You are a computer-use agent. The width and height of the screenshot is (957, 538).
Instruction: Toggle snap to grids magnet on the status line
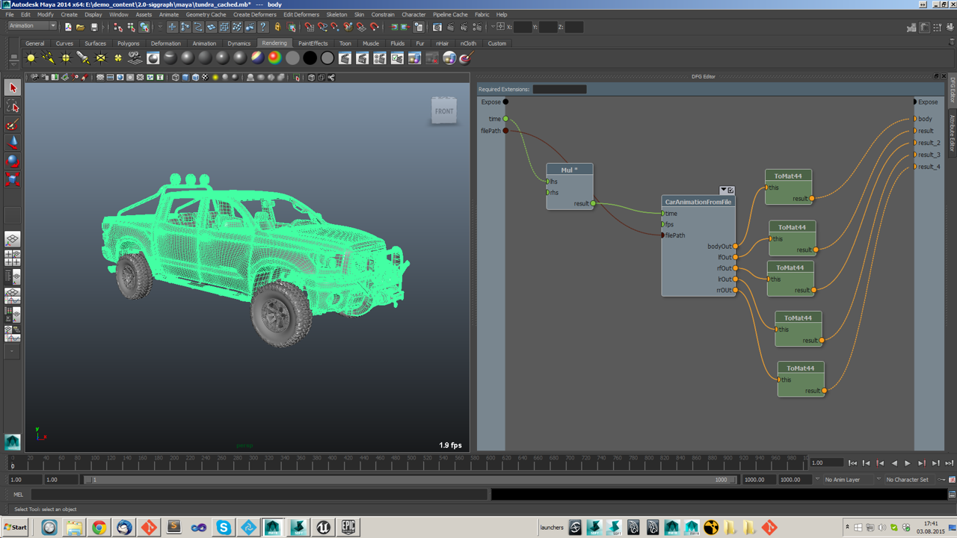tap(310, 27)
